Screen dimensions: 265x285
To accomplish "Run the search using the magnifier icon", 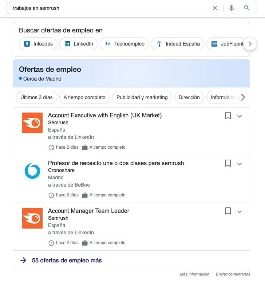I will pyautogui.click(x=246, y=8).
